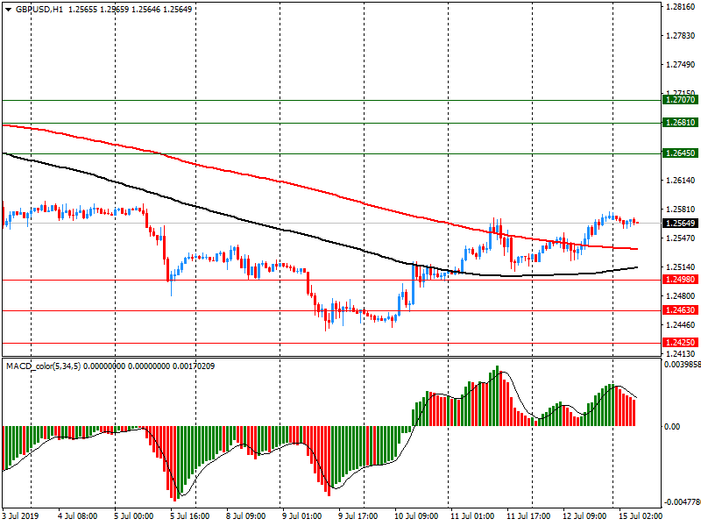The width and height of the screenshot is (701, 526).
Task: Open the chart dropdown triangle beside GBPUSD,H1
Action: tap(8, 10)
